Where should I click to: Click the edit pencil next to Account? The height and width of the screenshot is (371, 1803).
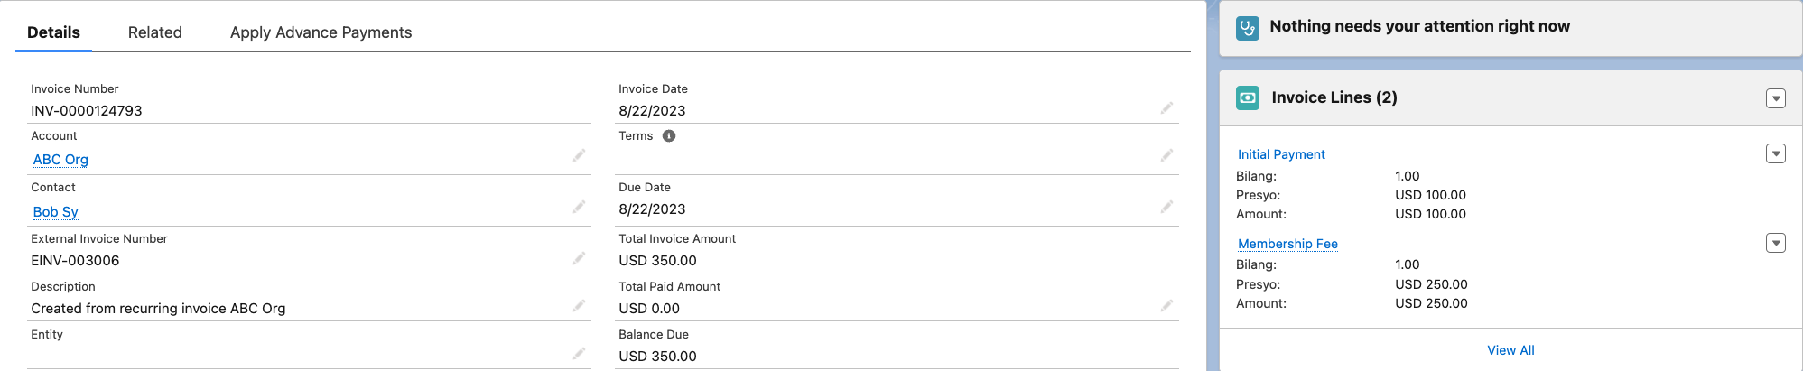pos(579,156)
